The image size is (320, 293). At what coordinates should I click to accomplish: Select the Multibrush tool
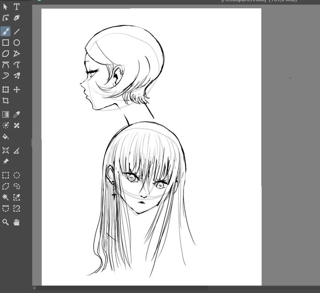coord(16,76)
